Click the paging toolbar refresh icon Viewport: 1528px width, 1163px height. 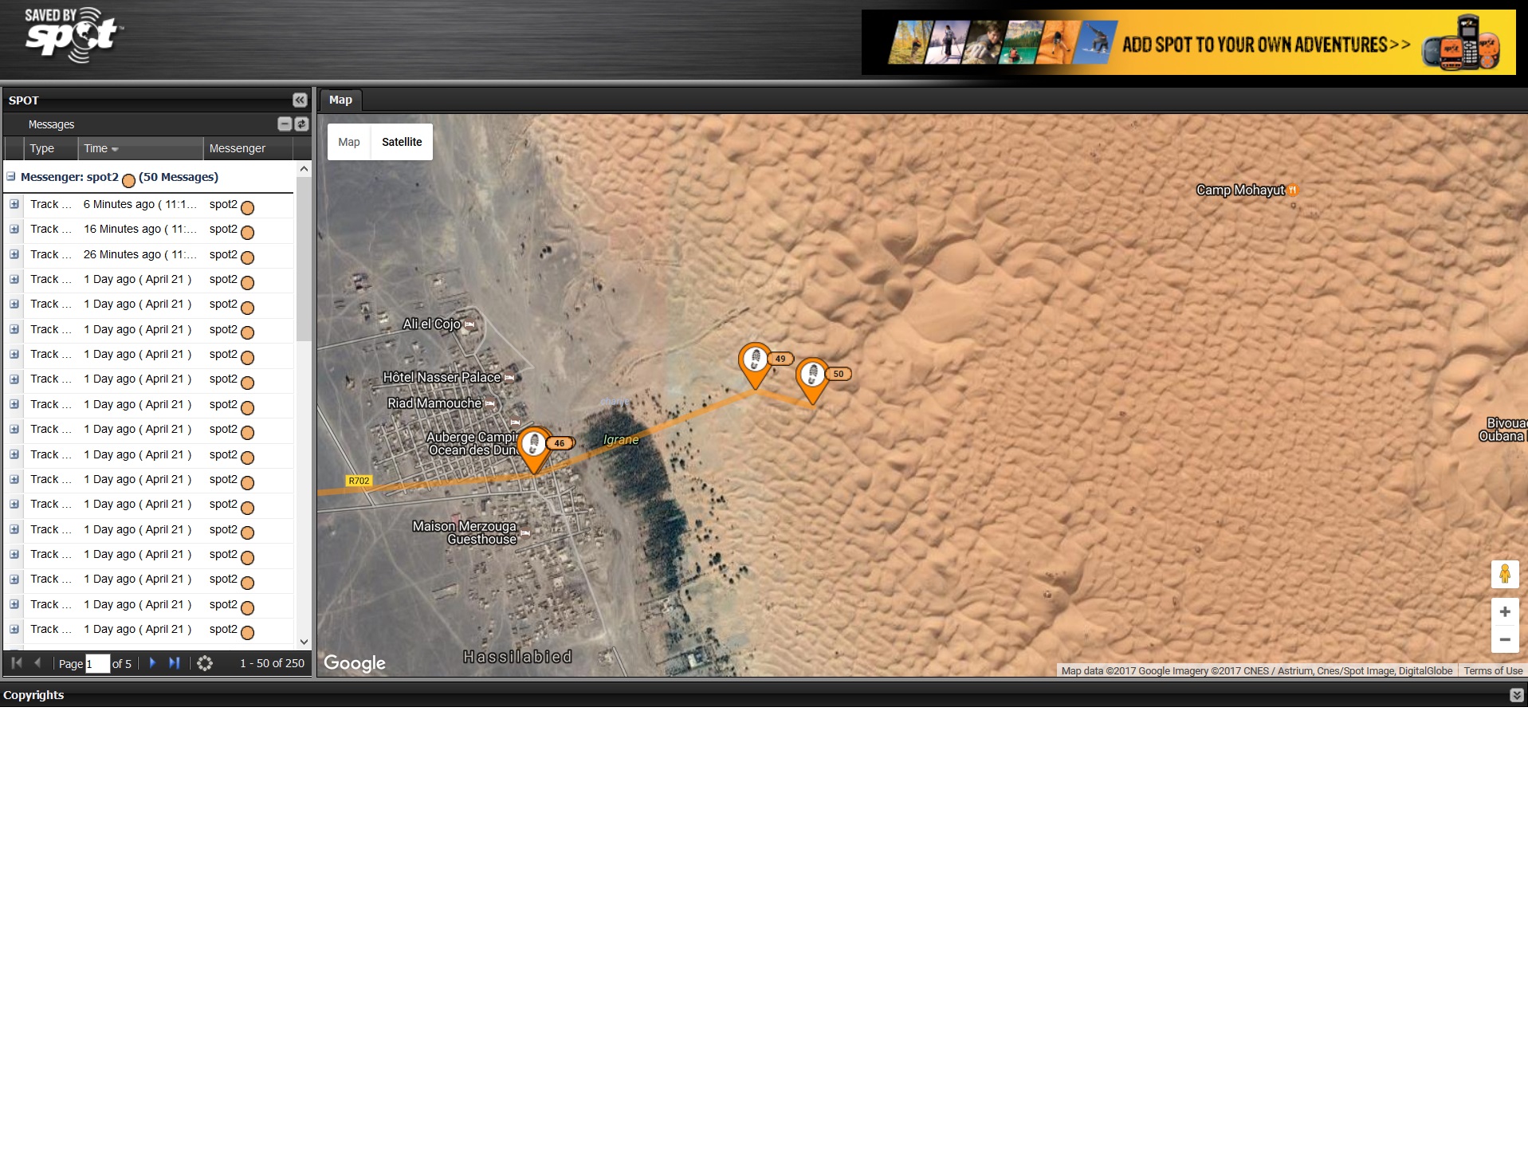(x=205, y=663)
